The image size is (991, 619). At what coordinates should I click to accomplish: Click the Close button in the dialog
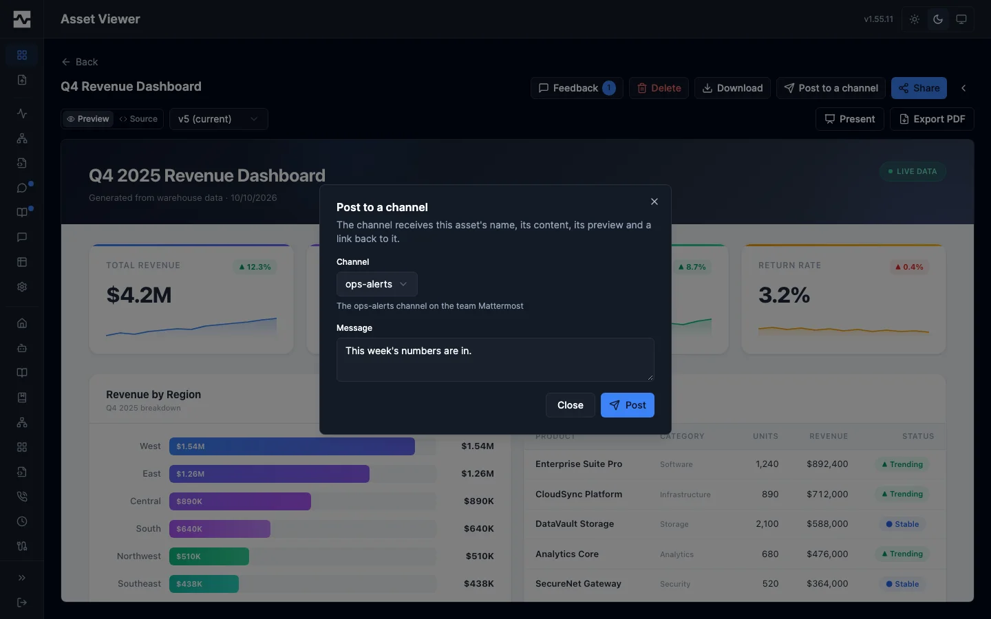coord(571,405)
